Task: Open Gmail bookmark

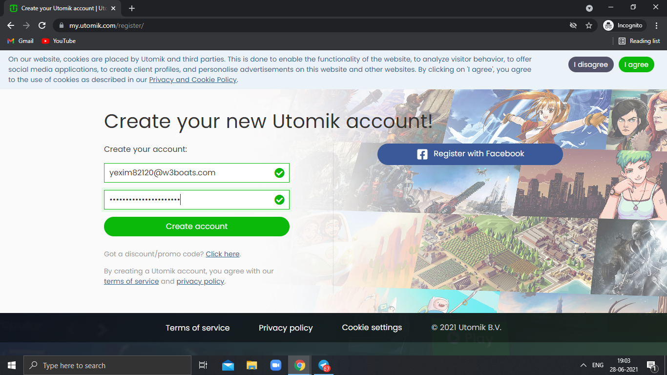Action: [x=21, y=41]
